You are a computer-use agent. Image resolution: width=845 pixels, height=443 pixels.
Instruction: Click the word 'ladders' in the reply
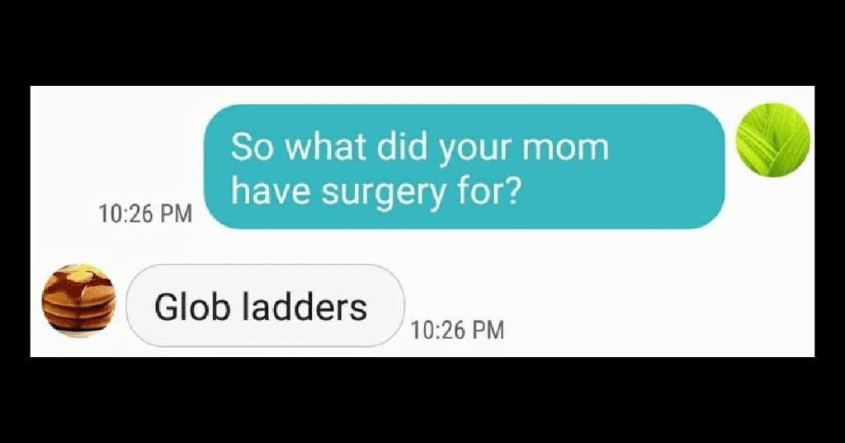point(304,306)
